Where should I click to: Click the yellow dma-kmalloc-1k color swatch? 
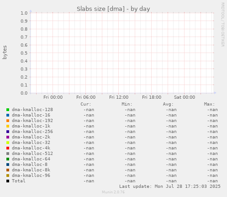tap(8, 126)
